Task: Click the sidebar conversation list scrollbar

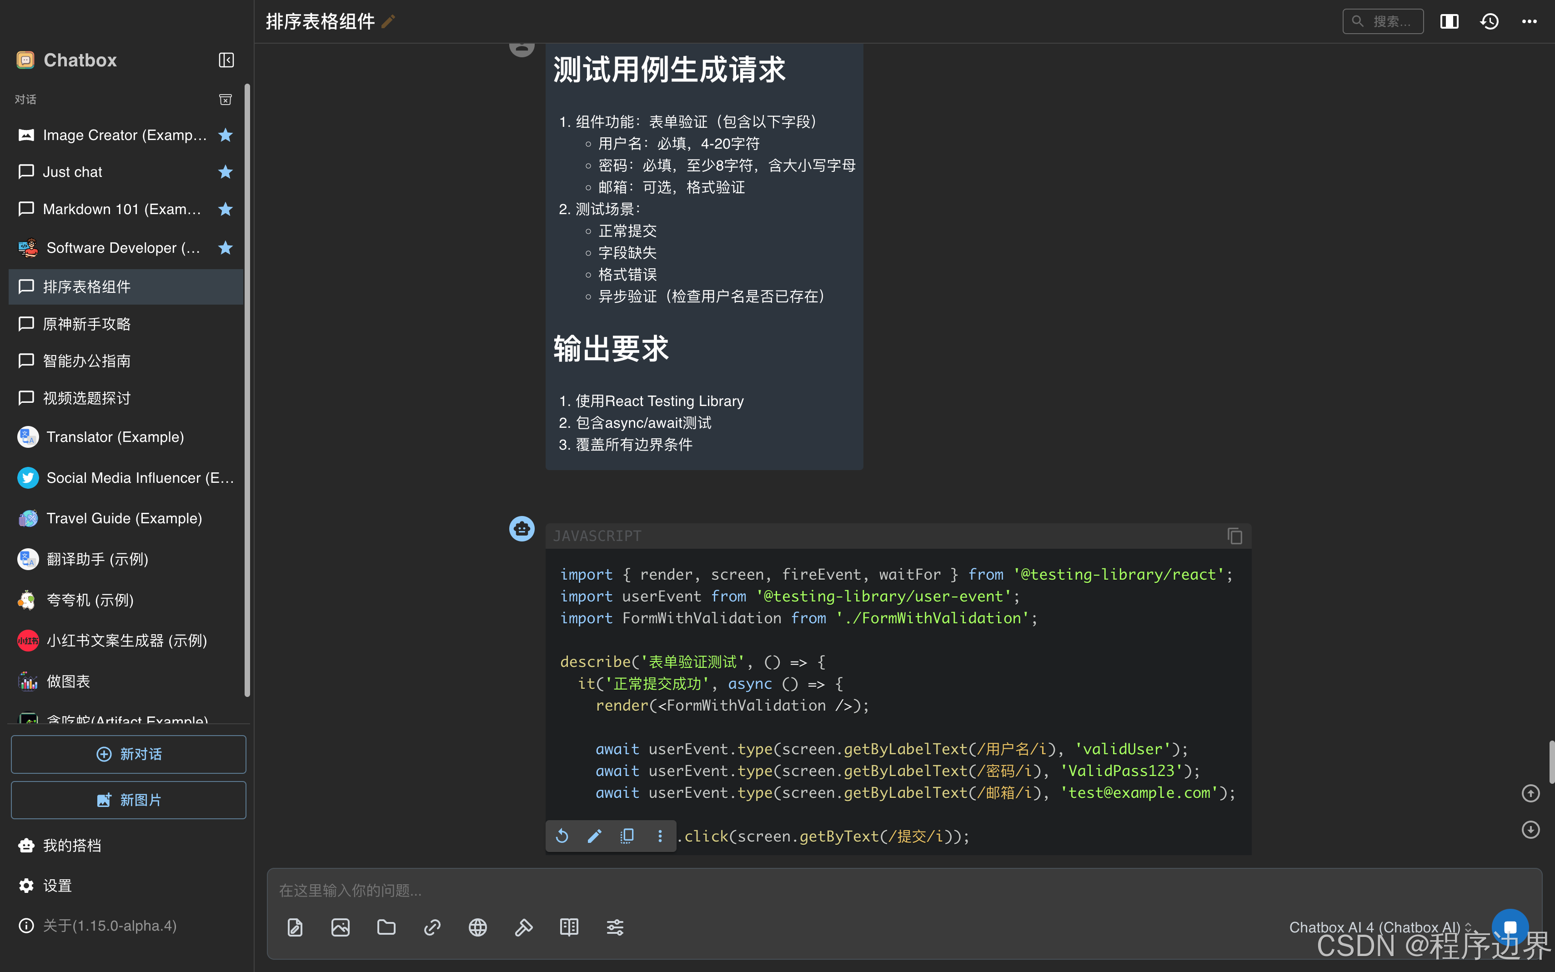Action: click(x=247, y=390)
